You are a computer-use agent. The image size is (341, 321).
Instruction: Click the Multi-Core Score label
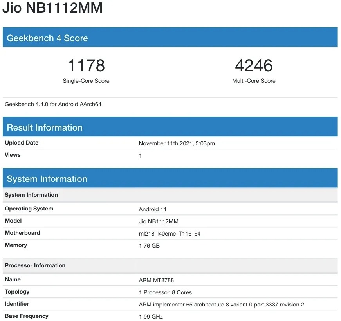254,81
